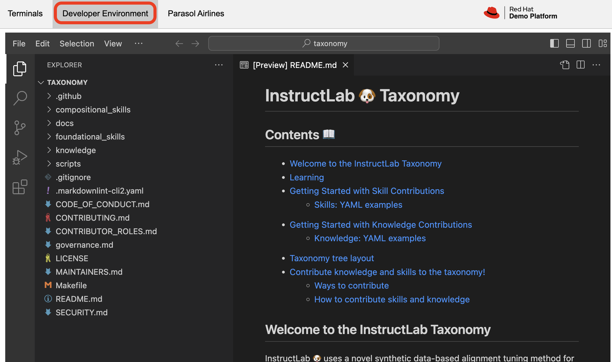This screenshot has height=362, width=612.
Task: Open the Search view in activity bar
Action: click(20, 98)
